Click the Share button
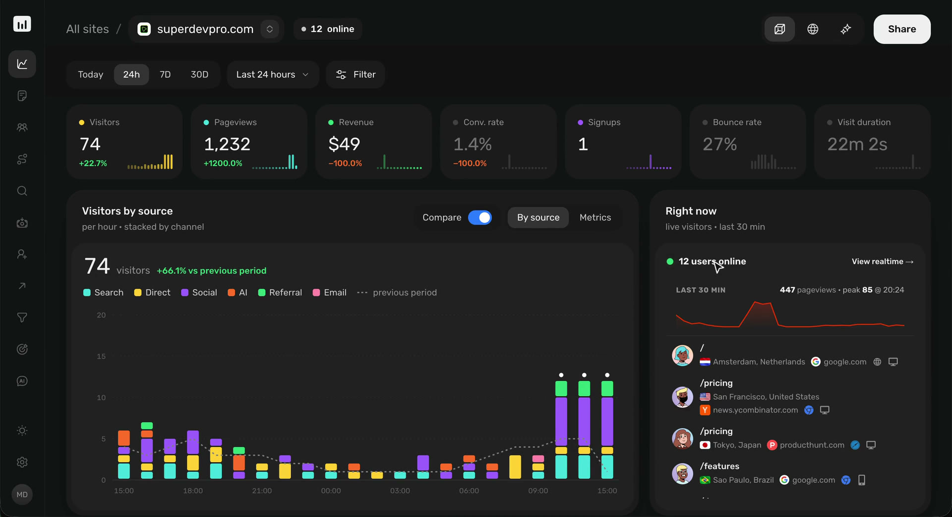Viewport: 952px width, 517px height. (x=902, y=29)
